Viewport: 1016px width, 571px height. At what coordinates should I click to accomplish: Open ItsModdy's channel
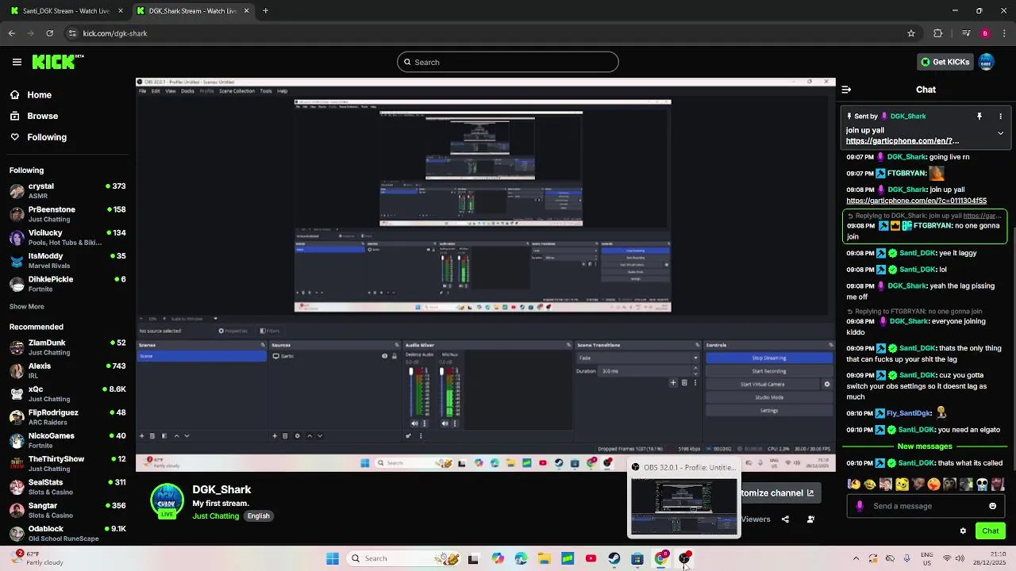[67, 260]
